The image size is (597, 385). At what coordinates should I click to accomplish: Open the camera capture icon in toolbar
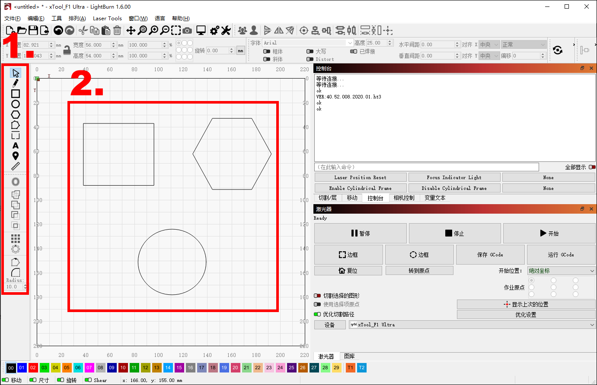point(187,30)
